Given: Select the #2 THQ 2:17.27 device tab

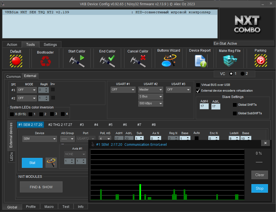Looking at the screenshot, I should (60, 125).
